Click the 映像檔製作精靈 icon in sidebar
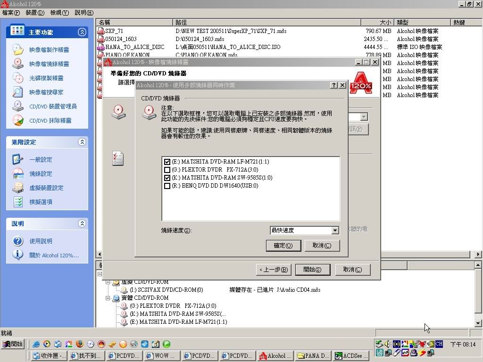483x362 pixels. click(17, 49)
